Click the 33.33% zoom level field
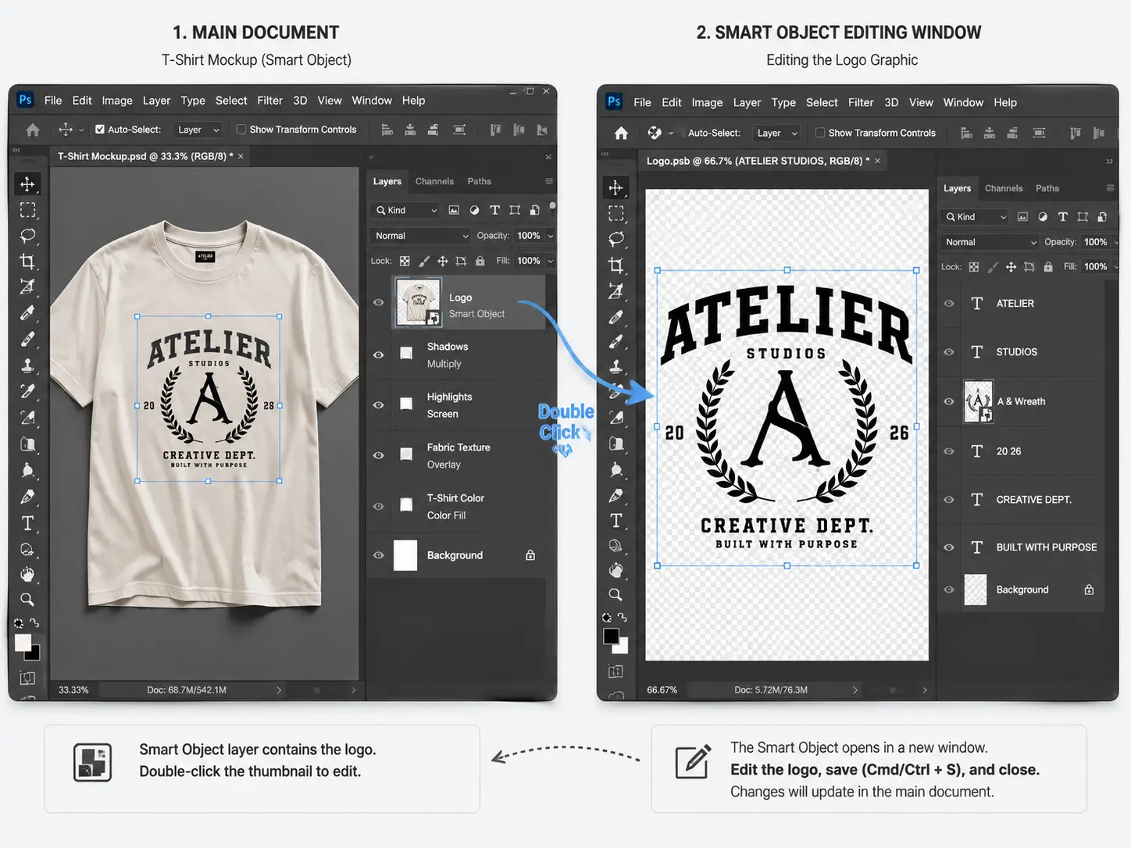1131x848 pixels. [x=73, y=690]
